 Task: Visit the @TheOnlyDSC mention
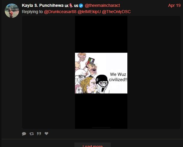click(x=116, y=12)
